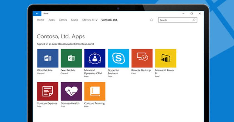
Task: Click the signed-in as Alice Benton text
Action: (65, 44)
